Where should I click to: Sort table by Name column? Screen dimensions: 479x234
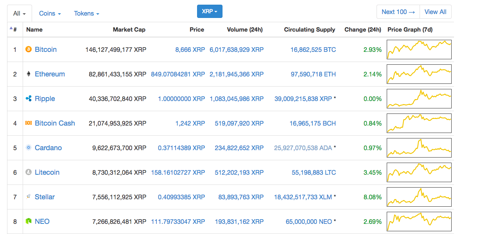tap(34, 30)
